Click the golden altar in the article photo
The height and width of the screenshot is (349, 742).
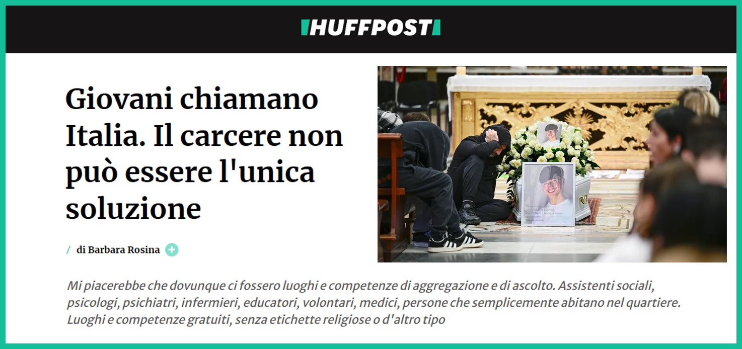(564, 118)
